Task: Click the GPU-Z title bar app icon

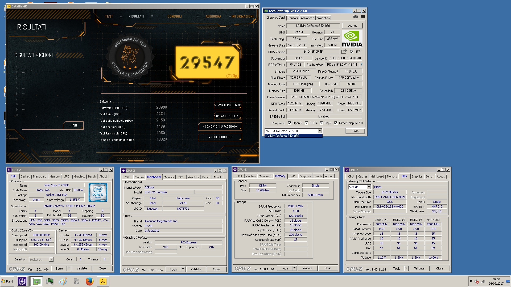Action: coord(266,11)
